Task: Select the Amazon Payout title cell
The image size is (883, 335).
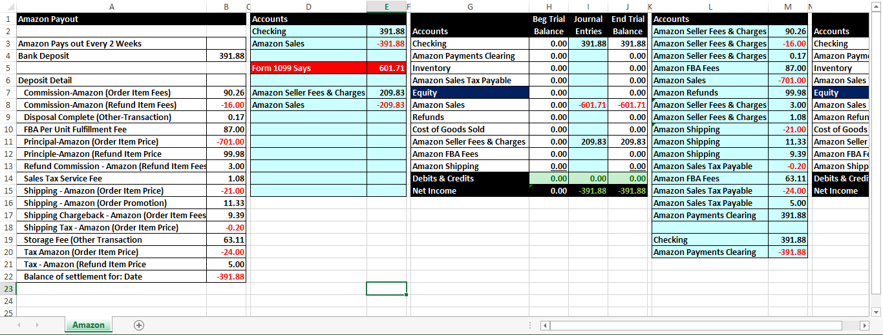Action: (111, 19)
